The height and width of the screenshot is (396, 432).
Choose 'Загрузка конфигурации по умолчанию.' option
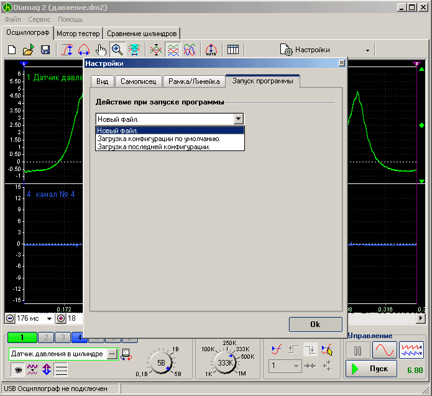pos(170,139)
